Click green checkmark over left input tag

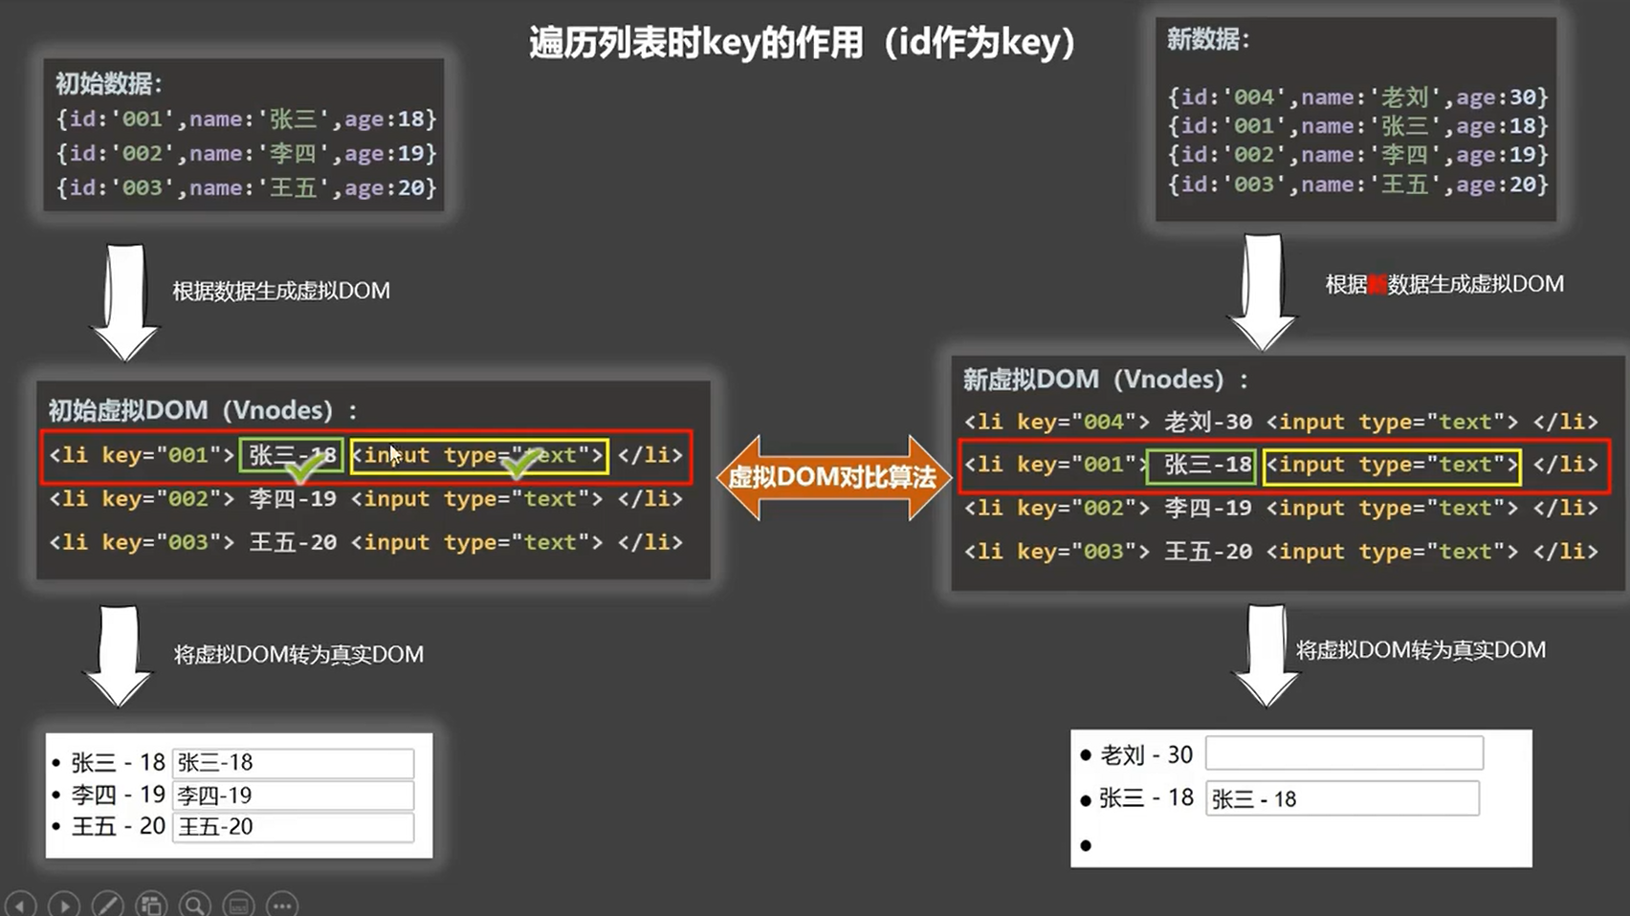click(x=521, y=464)
